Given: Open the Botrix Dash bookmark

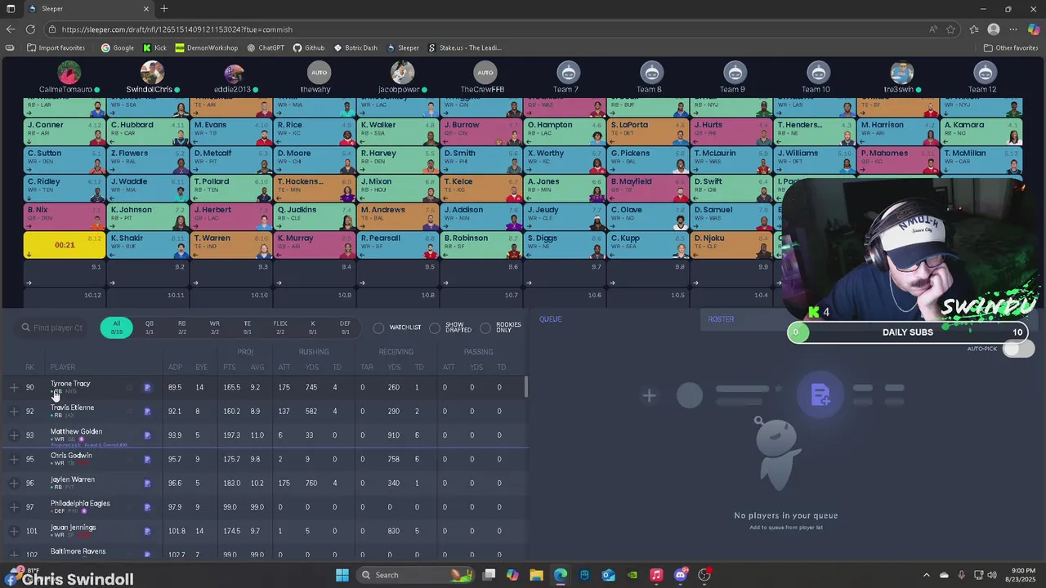Looking at the screenshot, I should pyautogui.click(x=355, y=47).
